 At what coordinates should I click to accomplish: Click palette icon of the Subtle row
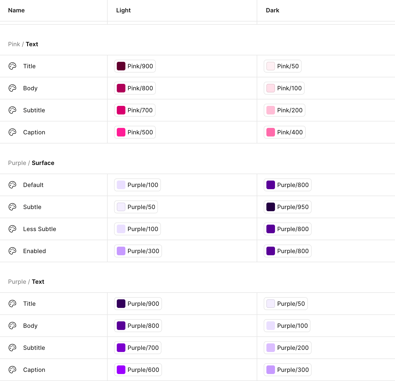pyautogui.click(x=12, y=207)
